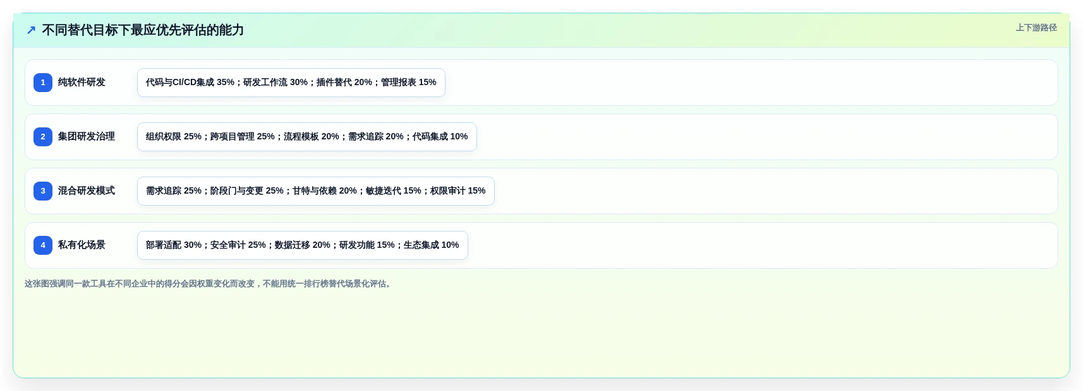
Task: Select the row label 私有化场景
Action: coord(82,245)
